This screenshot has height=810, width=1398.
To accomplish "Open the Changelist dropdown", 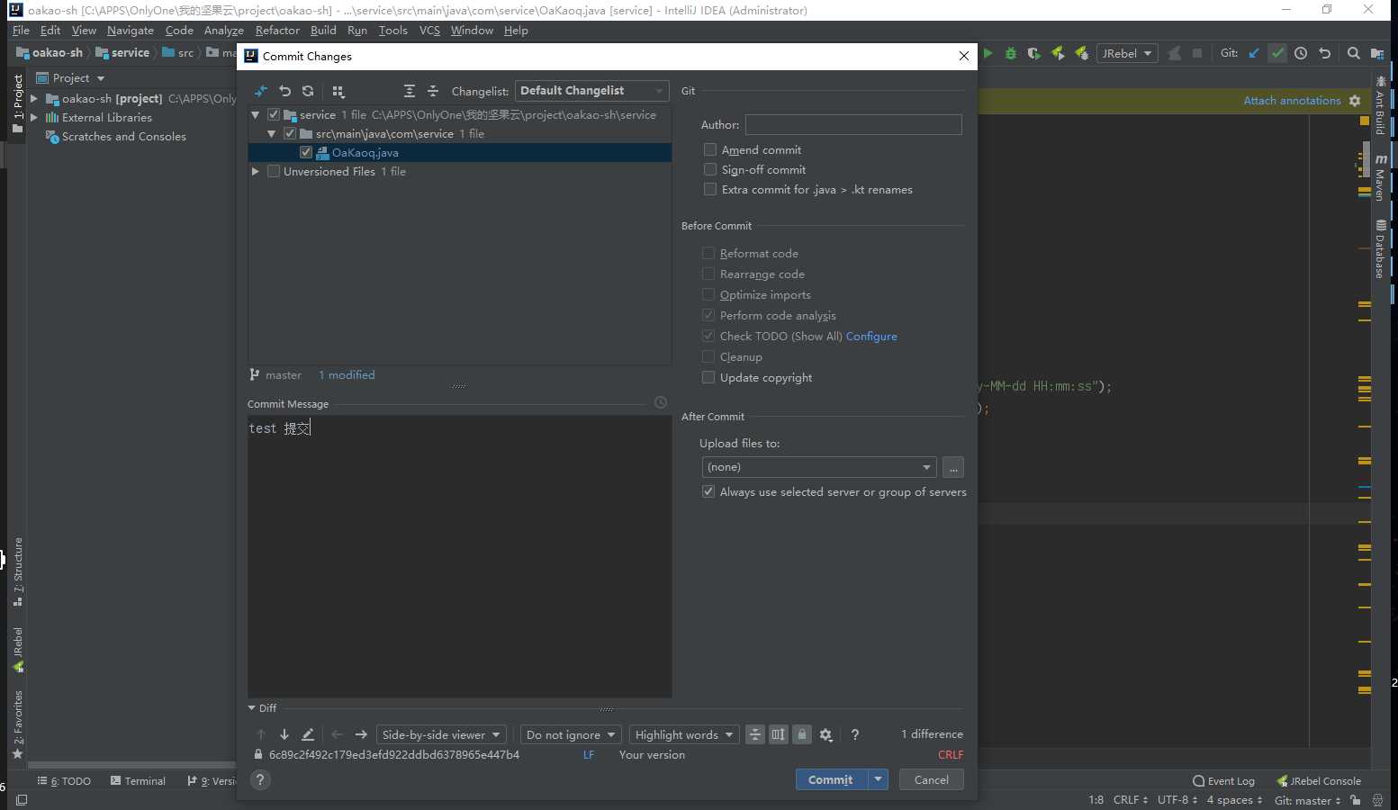I will click(592, 91).
